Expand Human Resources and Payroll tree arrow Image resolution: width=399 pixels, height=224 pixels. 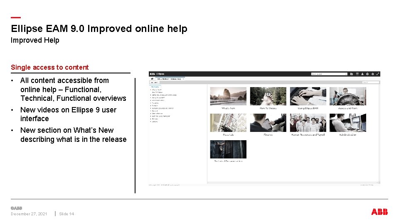click(x=150, y=108)
